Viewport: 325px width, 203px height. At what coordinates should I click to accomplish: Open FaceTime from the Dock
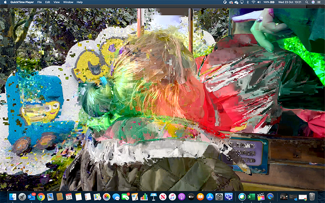125,196
